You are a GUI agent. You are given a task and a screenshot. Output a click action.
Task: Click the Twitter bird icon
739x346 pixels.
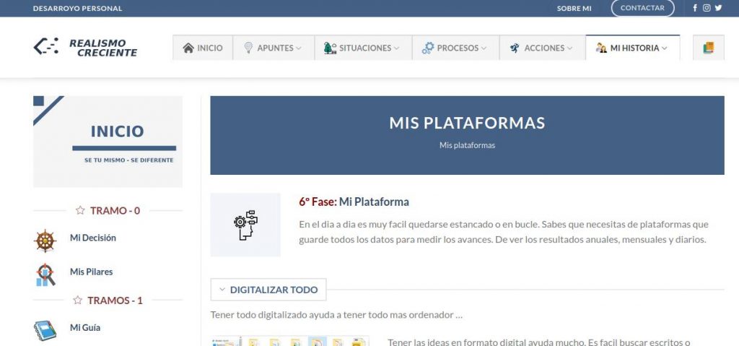coord(718,8)
